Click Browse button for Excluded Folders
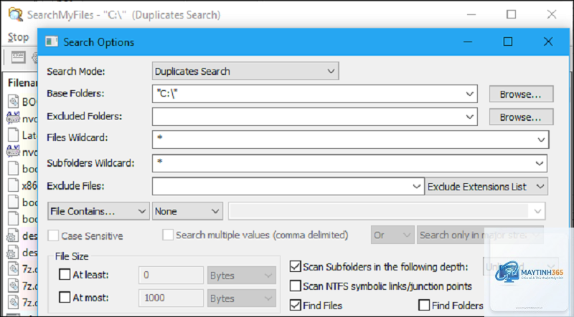This screenshot has height=317, width=574. coord(521,117)
